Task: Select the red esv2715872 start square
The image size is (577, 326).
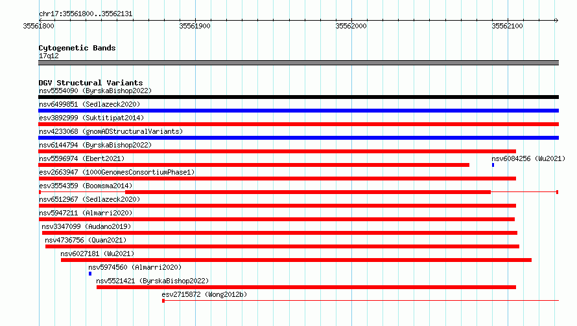Action: (163, 301)
